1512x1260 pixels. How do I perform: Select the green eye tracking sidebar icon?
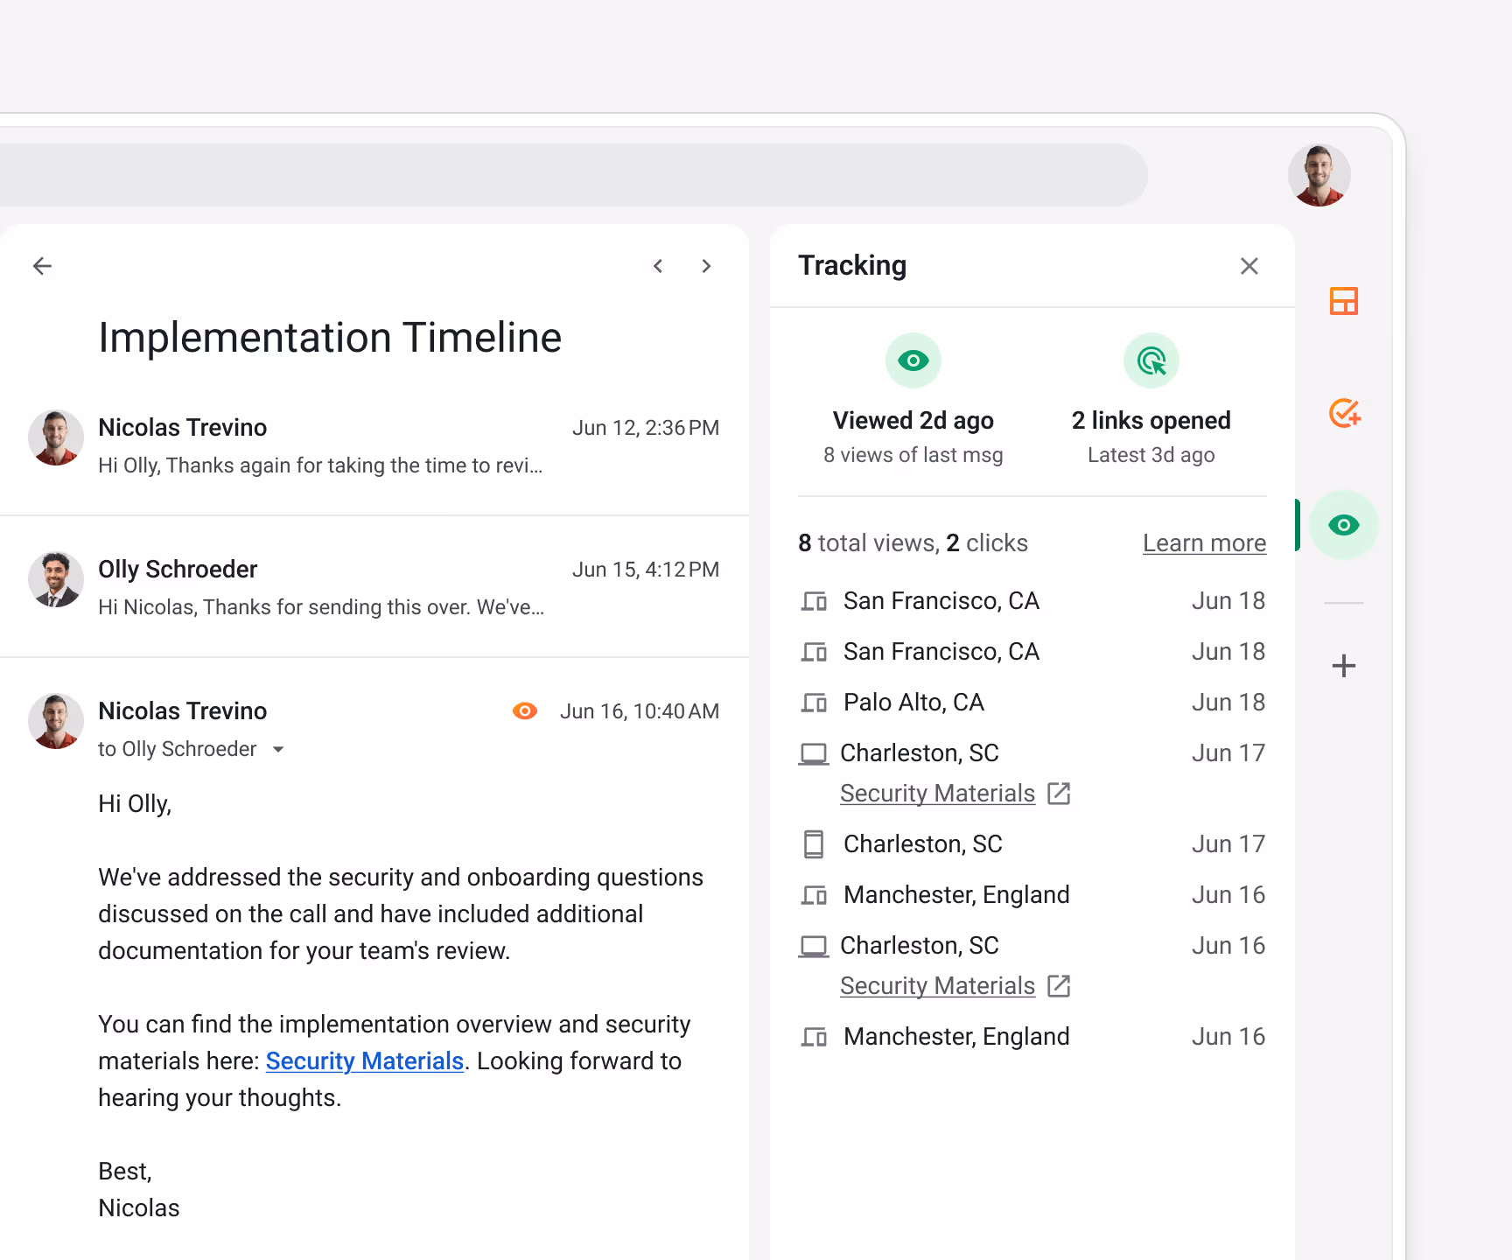coord(1344,525)
